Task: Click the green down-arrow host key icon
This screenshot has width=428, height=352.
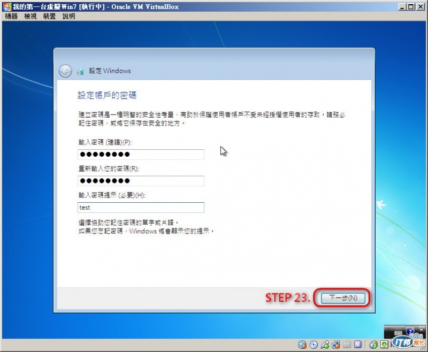Action: point(384,345)
